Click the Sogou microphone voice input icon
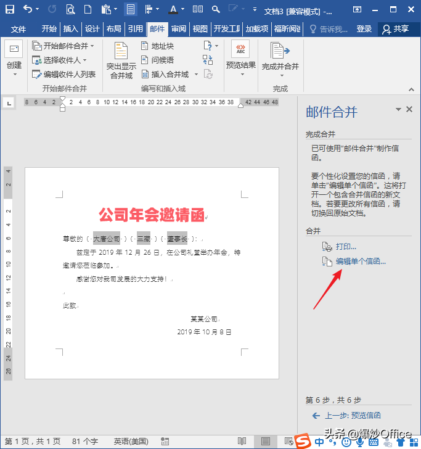 pyautogui.click(x=360, y=442)
